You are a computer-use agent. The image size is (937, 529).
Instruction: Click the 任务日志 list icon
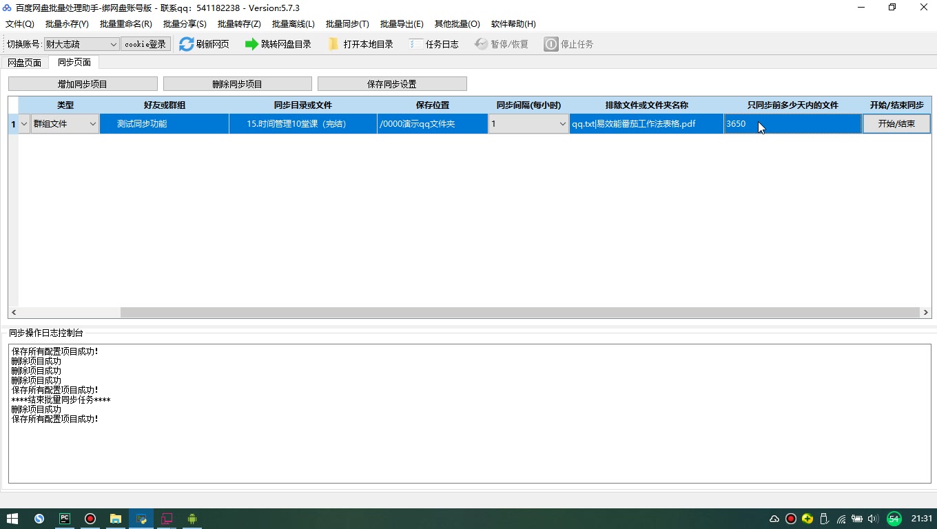pyautogui.click(x=416, y=44)
